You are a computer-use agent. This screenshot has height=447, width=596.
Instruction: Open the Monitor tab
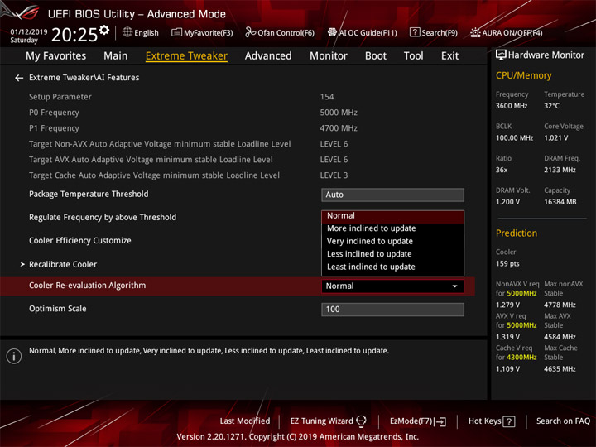point(329,56)
